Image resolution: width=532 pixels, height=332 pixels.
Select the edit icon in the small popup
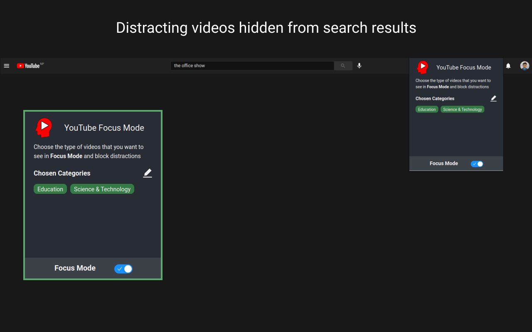(493, 98)
